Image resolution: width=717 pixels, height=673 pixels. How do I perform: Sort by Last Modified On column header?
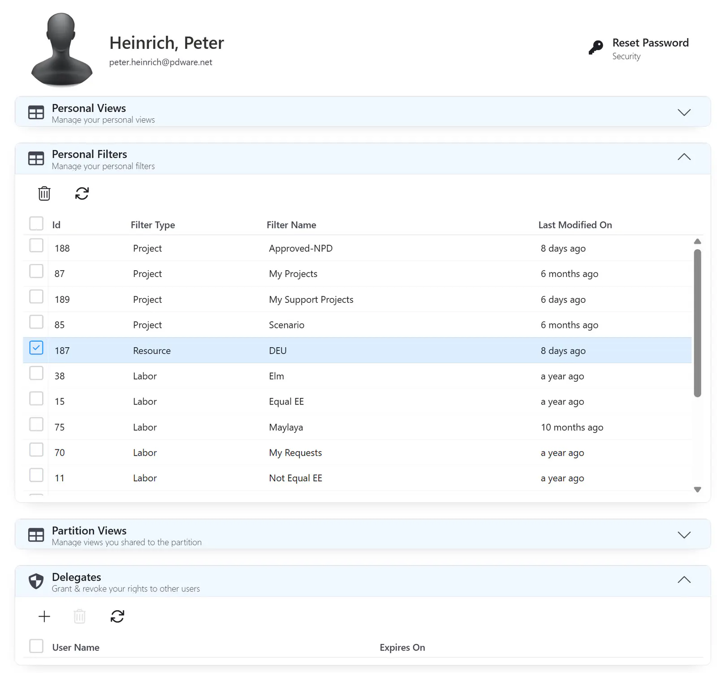(575, 225)
